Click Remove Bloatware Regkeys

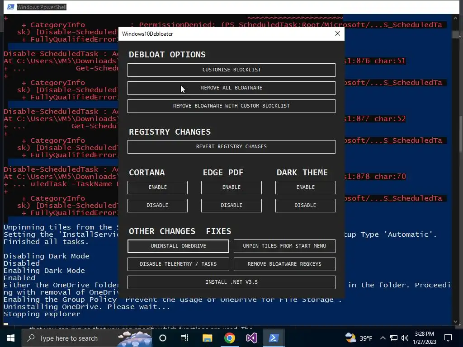[x=284, y=264]
